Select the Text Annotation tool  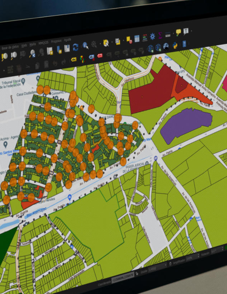coord(186,31)
